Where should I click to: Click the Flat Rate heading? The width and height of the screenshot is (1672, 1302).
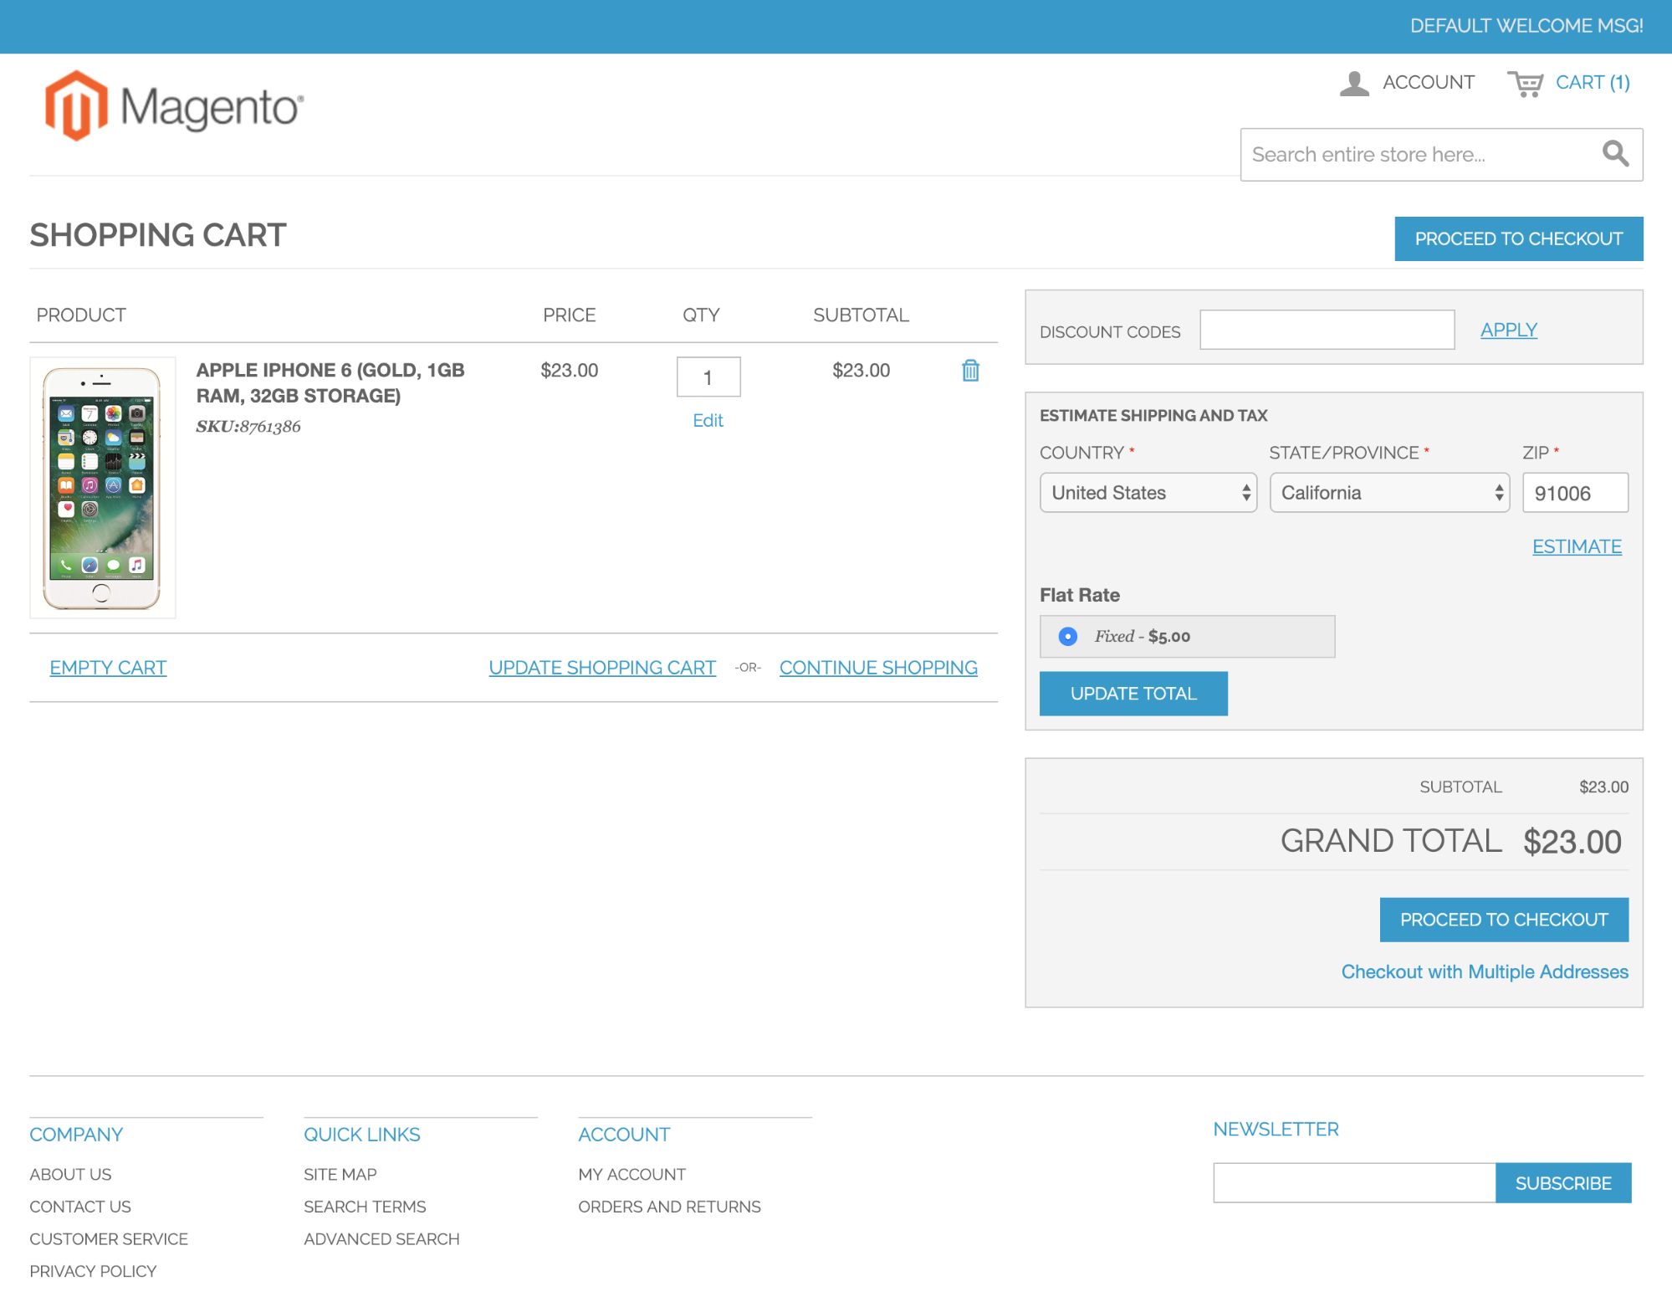(x=1080, y=595)
